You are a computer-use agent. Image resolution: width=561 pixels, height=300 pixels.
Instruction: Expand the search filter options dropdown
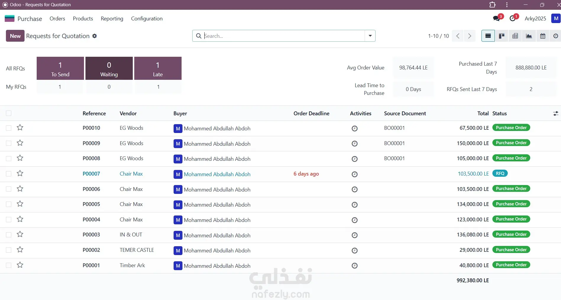click(370, 36)
